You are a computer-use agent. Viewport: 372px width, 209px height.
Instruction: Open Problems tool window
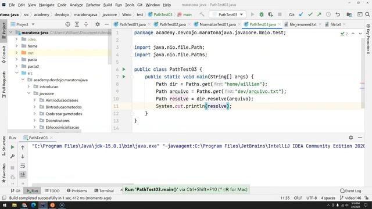[77, 190]
